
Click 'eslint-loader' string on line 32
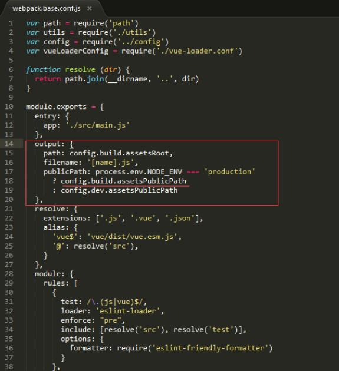[x=128, y=311]
